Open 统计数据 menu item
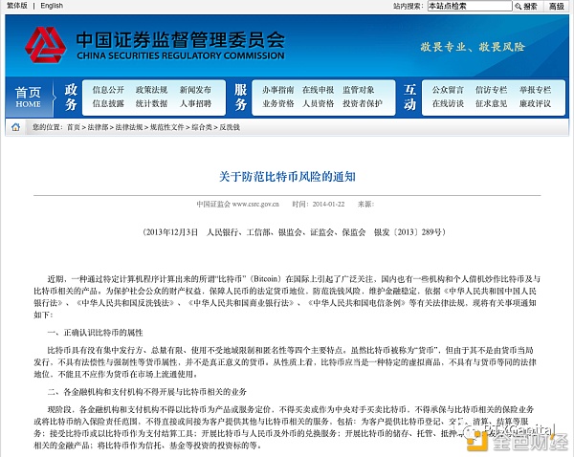574x457 pixels. [151, 103]
